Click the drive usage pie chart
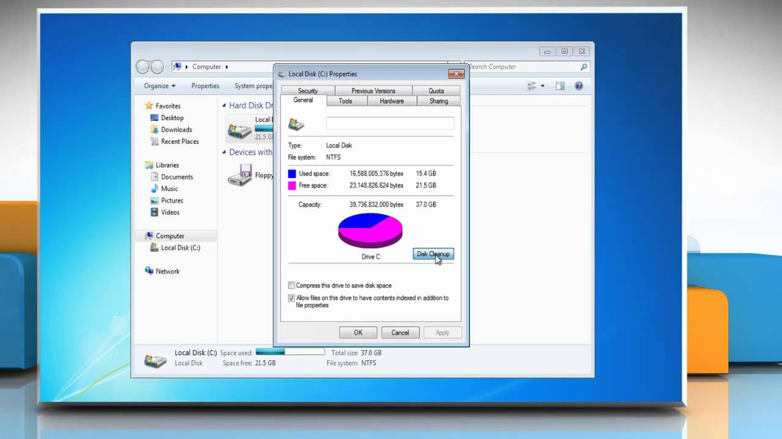782x439 pixels. tap(370, 230)
